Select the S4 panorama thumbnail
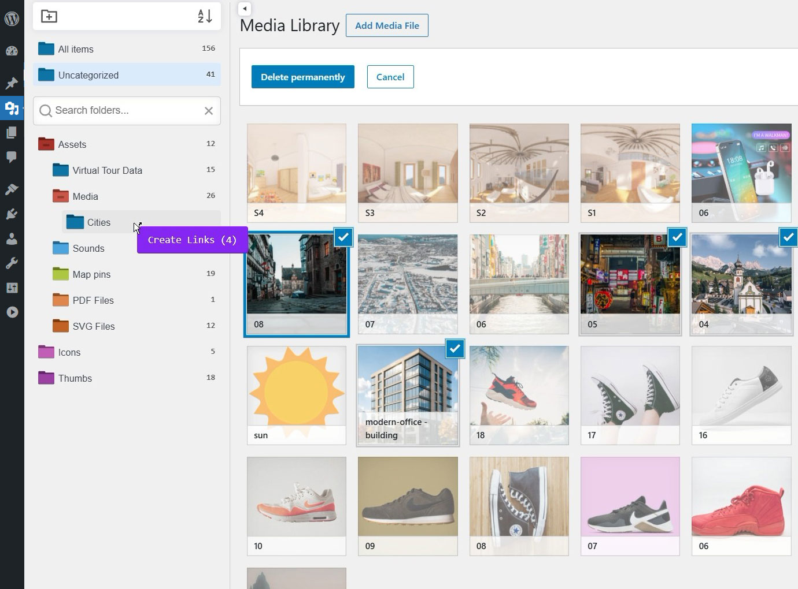The width and height of the screenshot is (798, 589). point(297,173)
